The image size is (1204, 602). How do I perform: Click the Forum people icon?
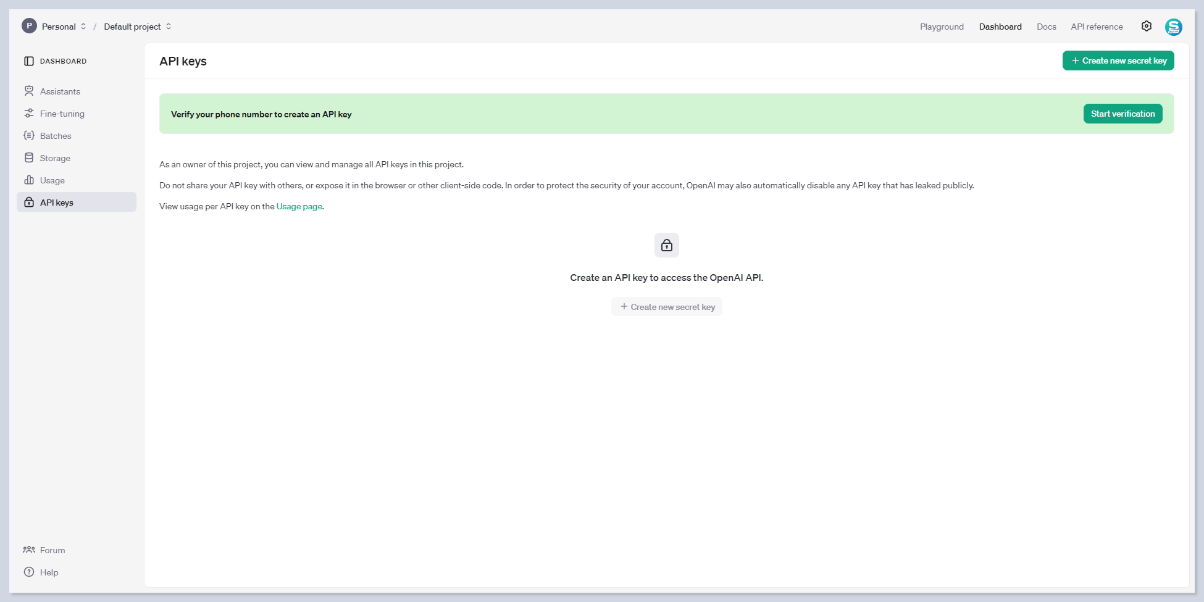(29, 550)
